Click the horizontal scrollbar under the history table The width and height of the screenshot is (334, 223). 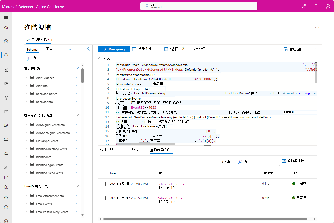(x=205, y=219)
